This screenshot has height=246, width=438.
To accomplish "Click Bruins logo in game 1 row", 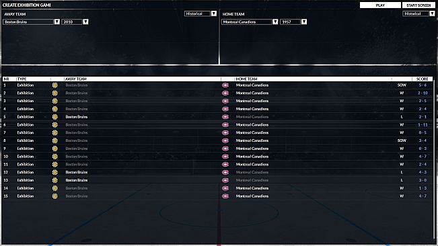I will coord(54,85).
